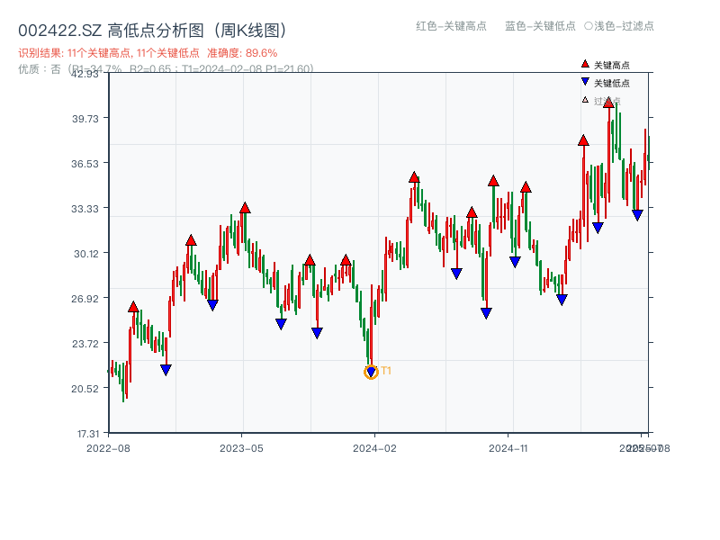Select the highest red peak marker near 40.8
Image resolution: width=720 pixels, height=540 pixels.
[608, 103]
